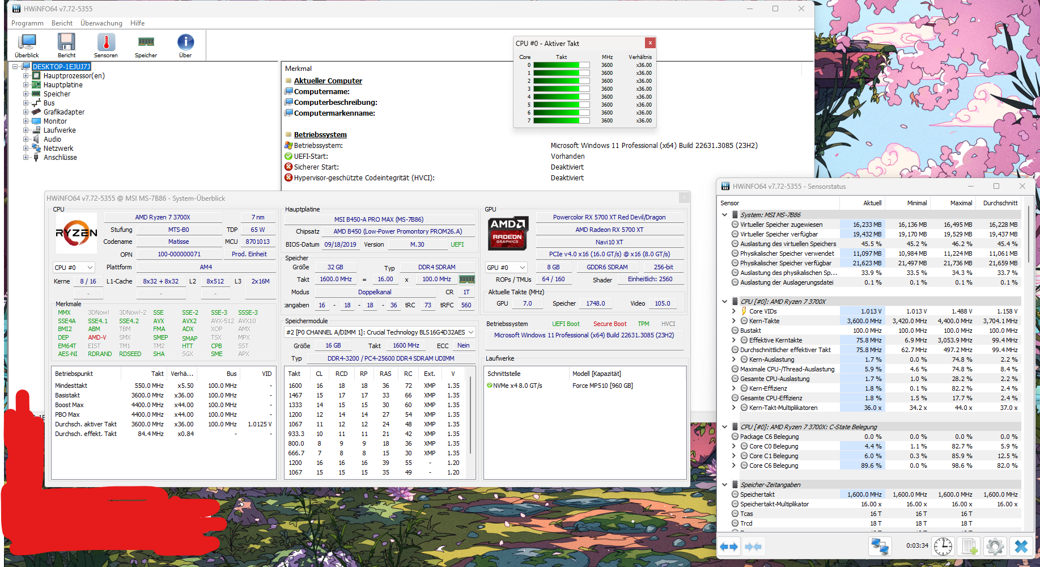Image resolution: width=1040 pixels, height=567 pixels.
Task: Click the green memory chip icon beside 100.0 MHz
Action: 466,279
